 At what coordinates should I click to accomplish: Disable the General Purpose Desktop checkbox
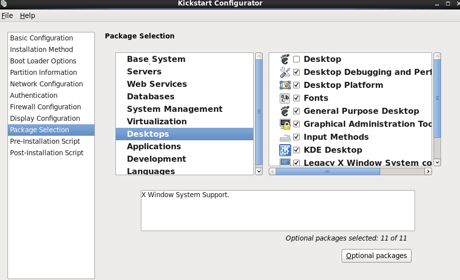point(297,111)
